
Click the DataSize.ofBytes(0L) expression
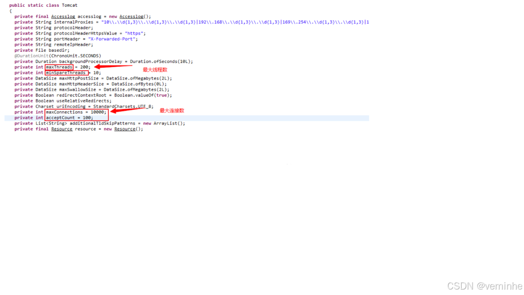point(138,84)
